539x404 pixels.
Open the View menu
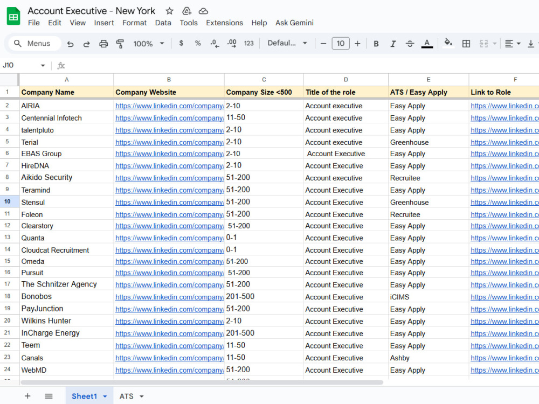coord(78,23)
